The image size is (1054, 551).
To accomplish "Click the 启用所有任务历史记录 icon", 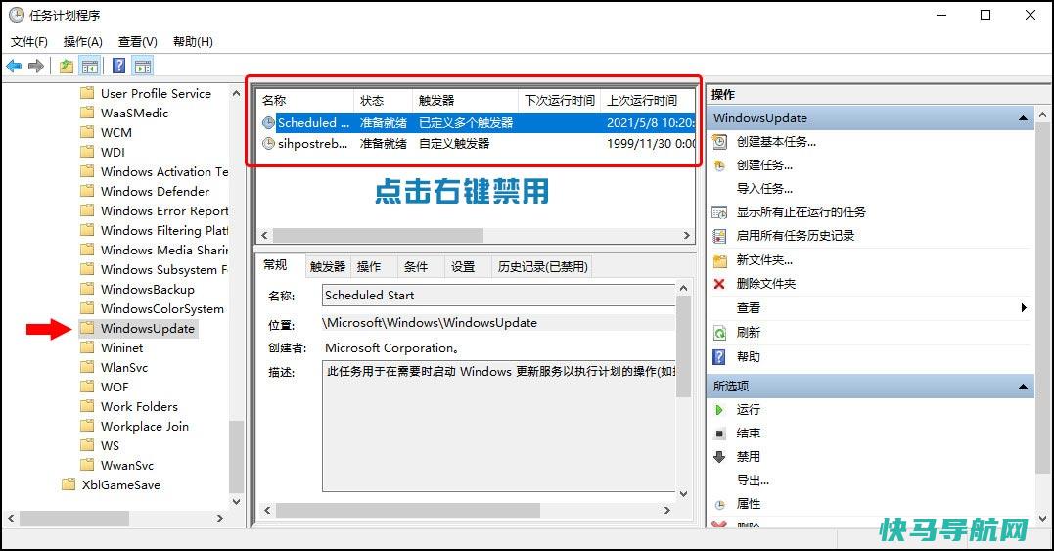I will point(720,236).
